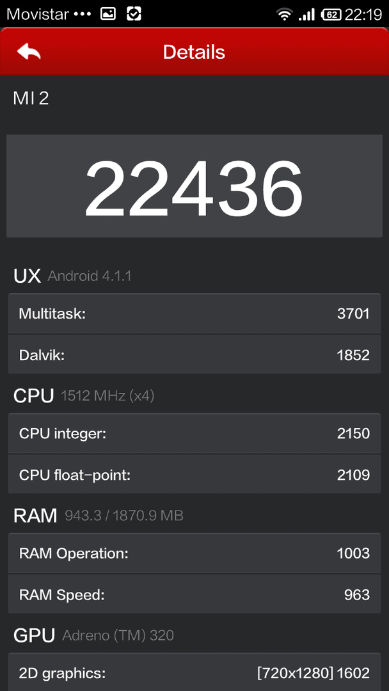Tap the MI 2 device name
This screenshot has height=691, width=389.
point(31,99)
